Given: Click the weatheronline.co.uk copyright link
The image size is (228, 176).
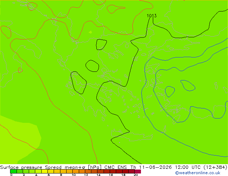Looking at the screenshot, I should (x=198, y=173).
